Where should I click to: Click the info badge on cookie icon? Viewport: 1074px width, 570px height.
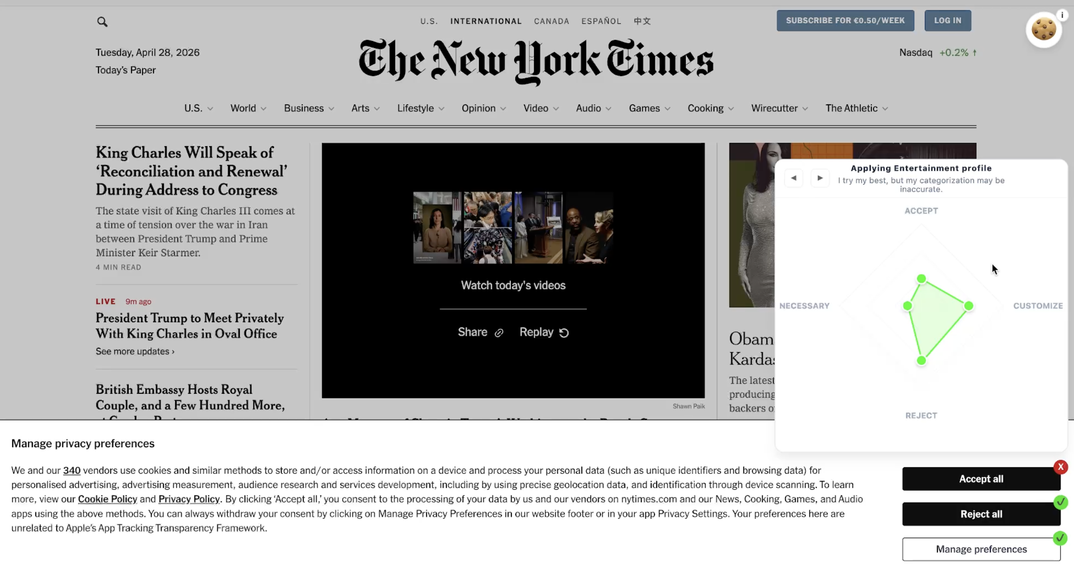pyautogui.click(x=1062, y=15)
